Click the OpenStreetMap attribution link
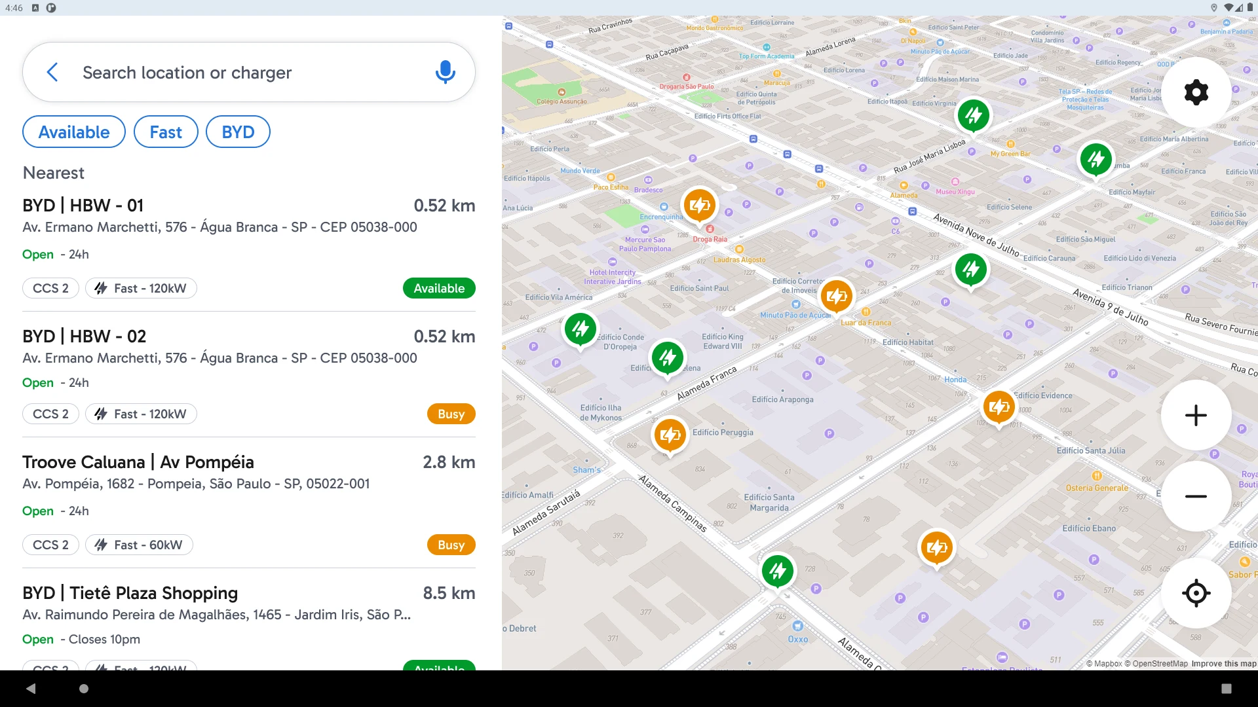 coord(1156,664)
